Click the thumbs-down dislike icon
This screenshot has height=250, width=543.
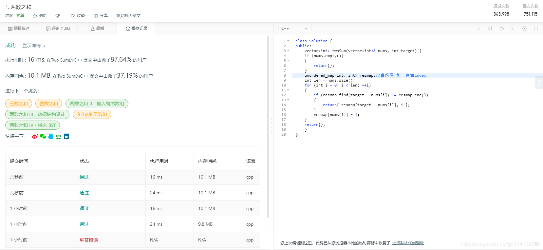pos(58,16)
